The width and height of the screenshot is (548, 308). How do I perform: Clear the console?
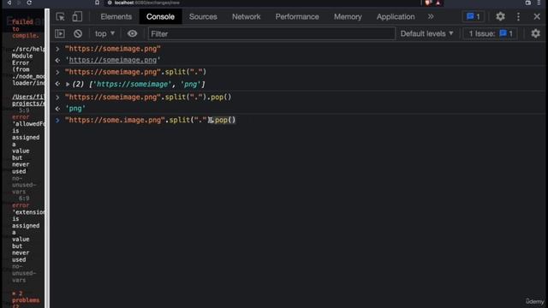pos(78,33)
